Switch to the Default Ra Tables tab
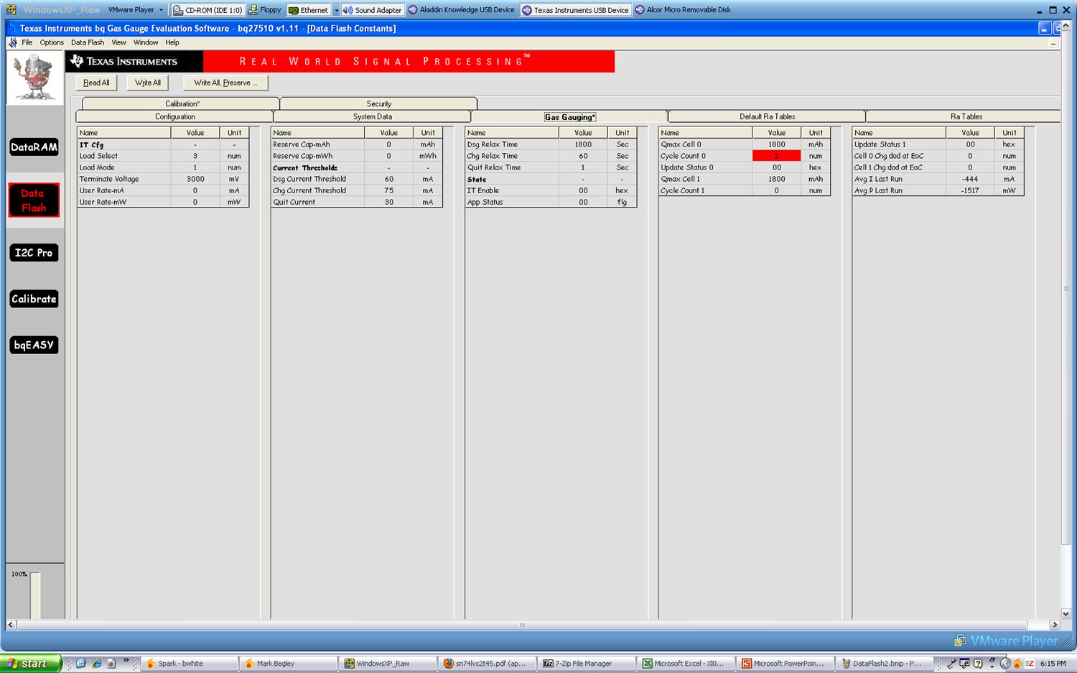The height and width of the screenshot is (673, 1077). (767, 116)
